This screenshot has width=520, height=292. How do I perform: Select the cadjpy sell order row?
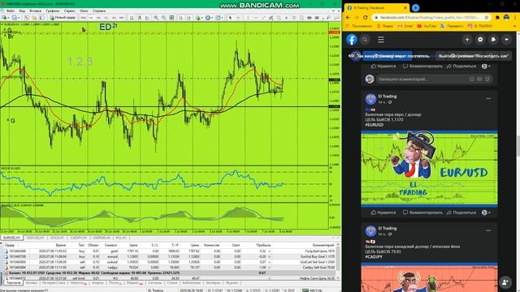170,267
